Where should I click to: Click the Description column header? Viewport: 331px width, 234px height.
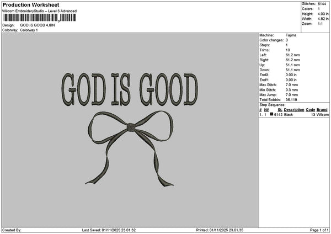coord(294,110)
